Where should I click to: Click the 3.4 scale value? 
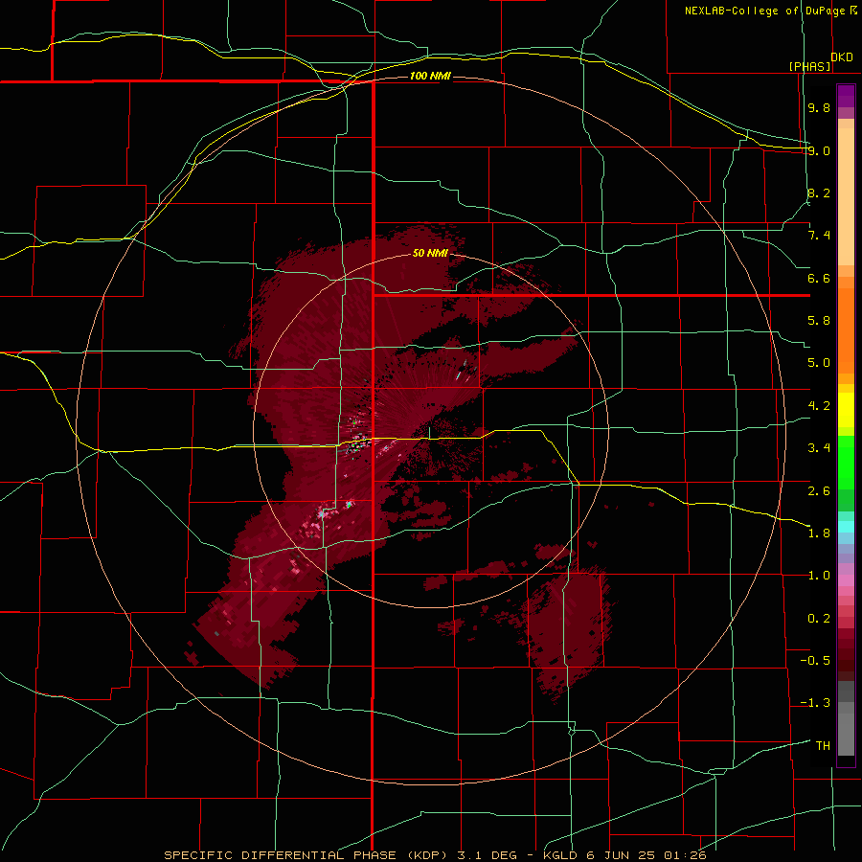tap(819, 448)
